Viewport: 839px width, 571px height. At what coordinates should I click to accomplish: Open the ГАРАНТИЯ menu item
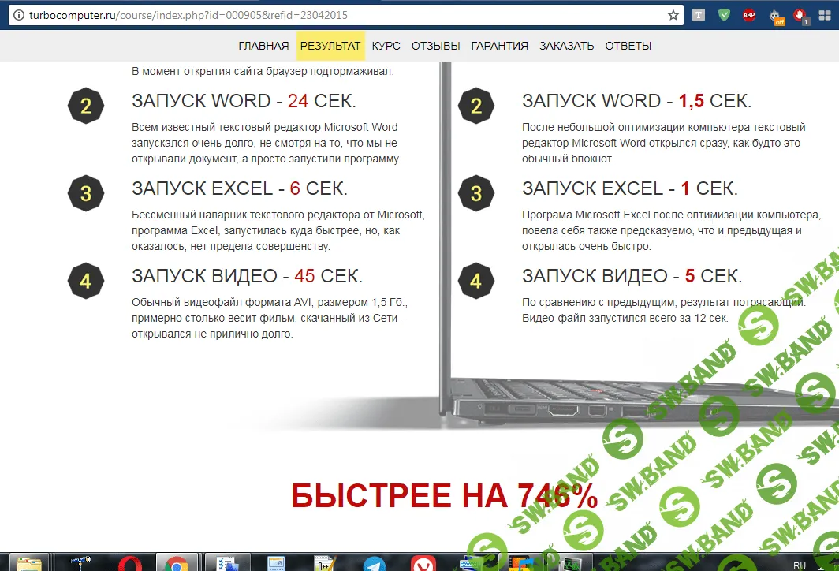point(499,46)
